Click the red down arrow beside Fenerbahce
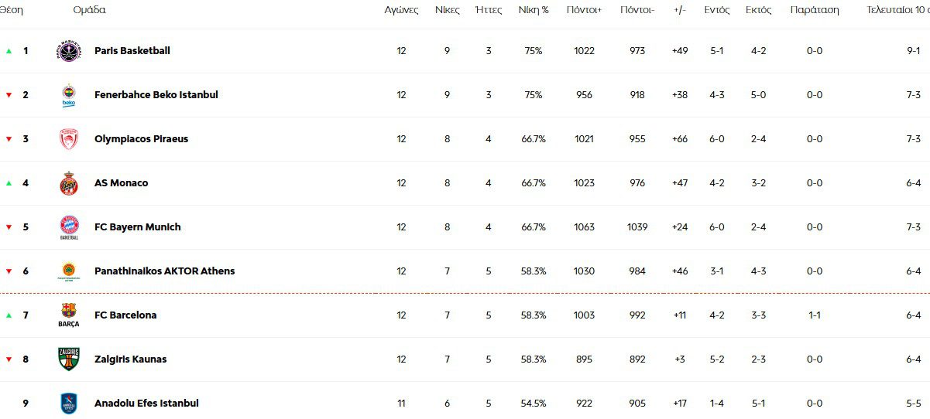Screen dimensions: 930x419 point(9,95)
